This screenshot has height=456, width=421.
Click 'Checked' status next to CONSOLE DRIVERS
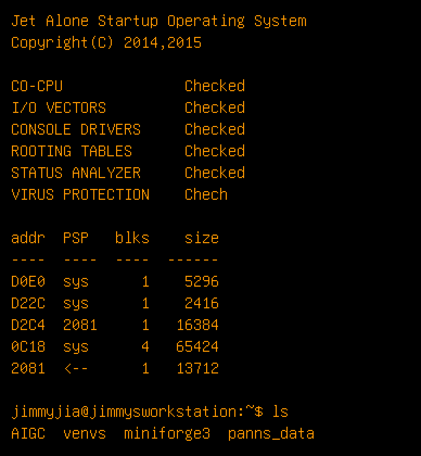coord(215,129)
